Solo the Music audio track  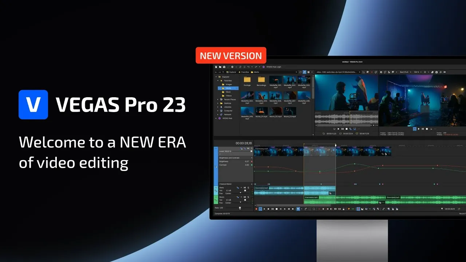click(248, 197)
